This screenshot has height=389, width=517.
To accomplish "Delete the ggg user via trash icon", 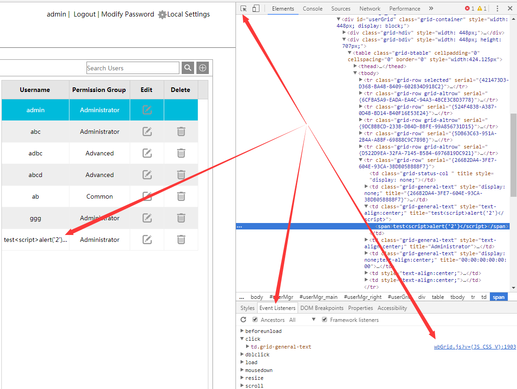I will pos(181,218).
